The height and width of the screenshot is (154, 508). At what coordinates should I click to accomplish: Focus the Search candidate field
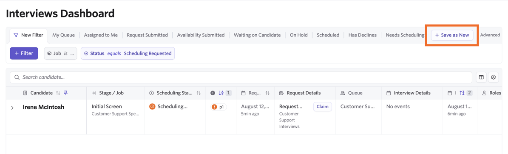241,77
